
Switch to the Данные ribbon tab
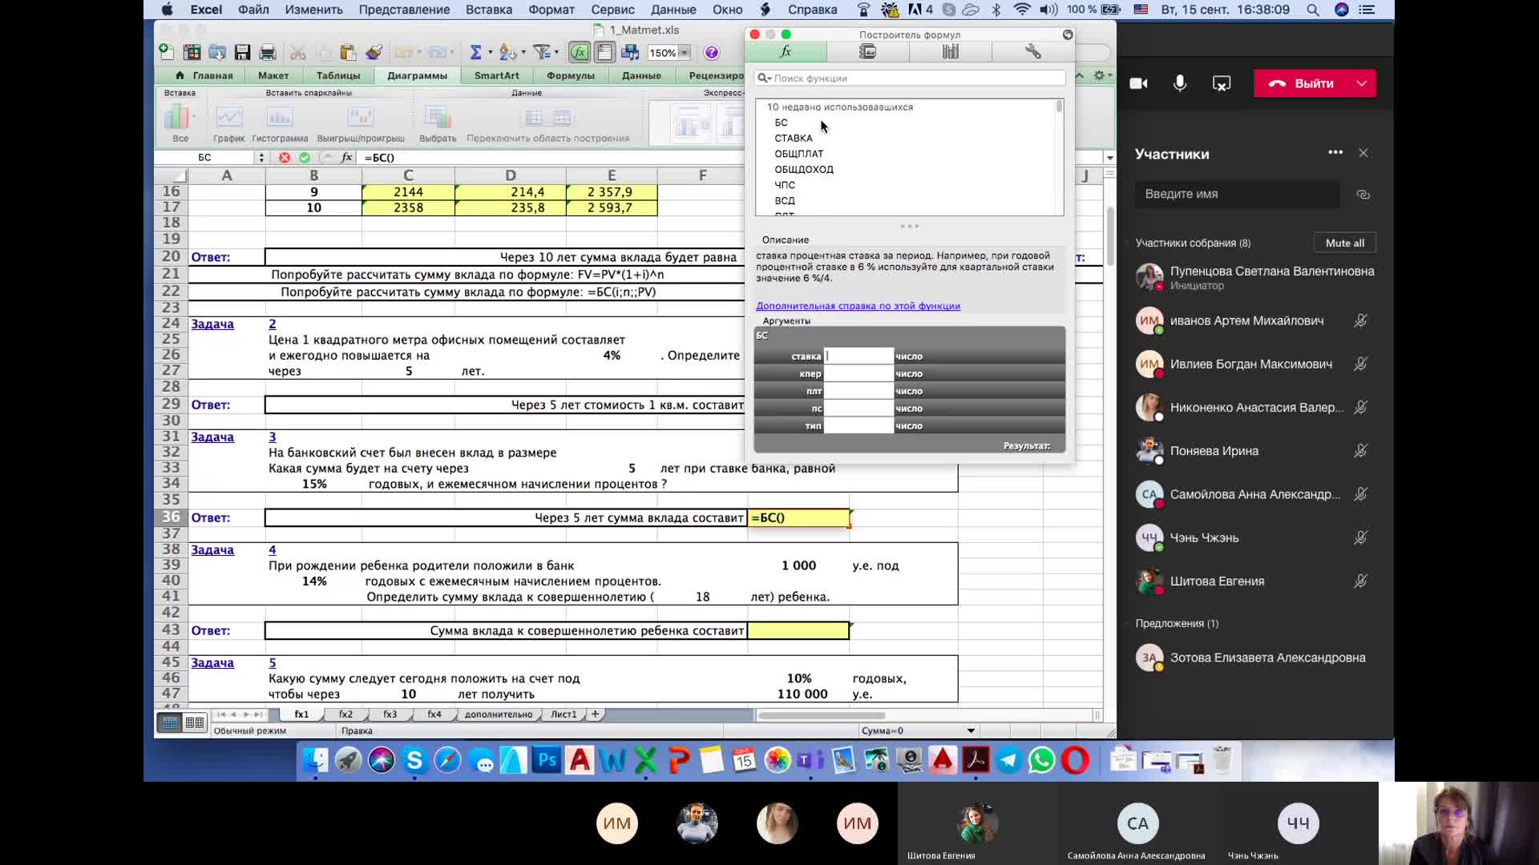(x=641, y=75)
